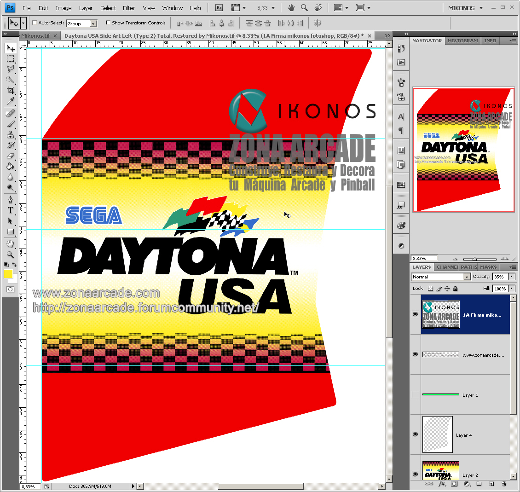Open the Character panel icon
This screenshot has height=492, width=520.
coord(401,117)
